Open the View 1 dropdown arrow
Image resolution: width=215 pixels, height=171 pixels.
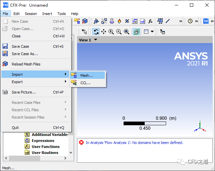click(96, 40)
